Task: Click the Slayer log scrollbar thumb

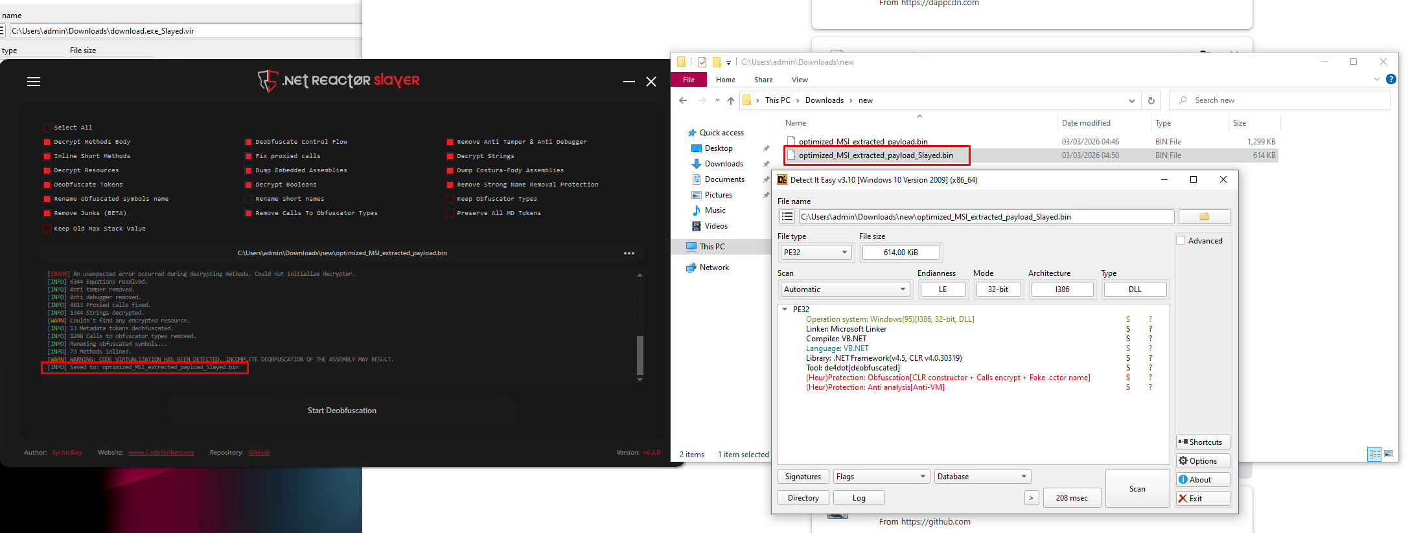Action: click(x=640, y=355)
